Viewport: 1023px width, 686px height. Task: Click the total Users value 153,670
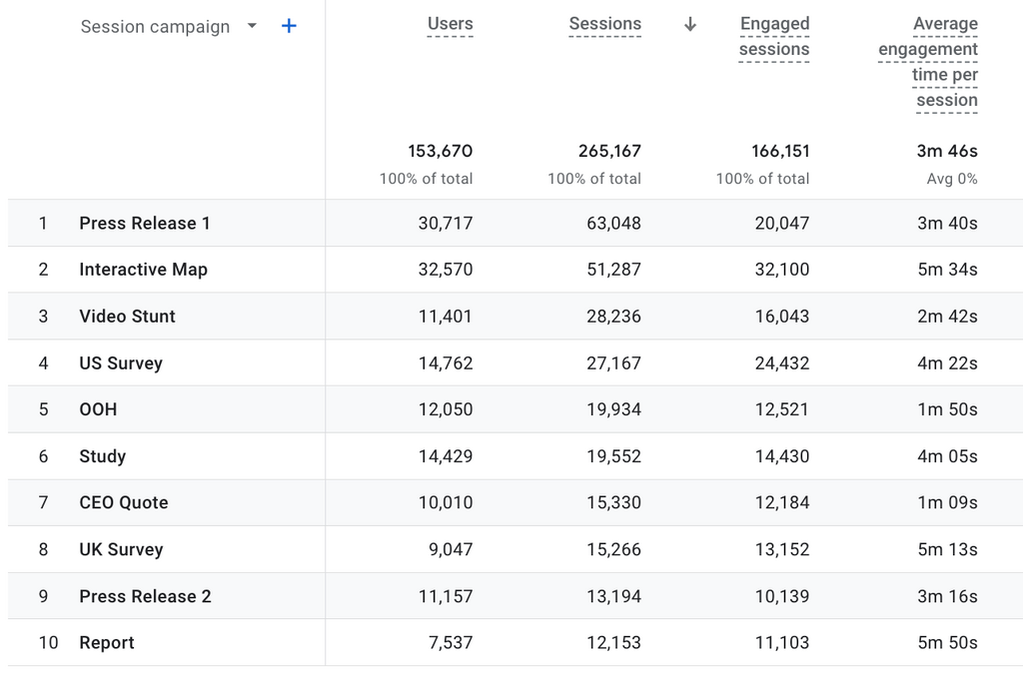click(440, 152)
